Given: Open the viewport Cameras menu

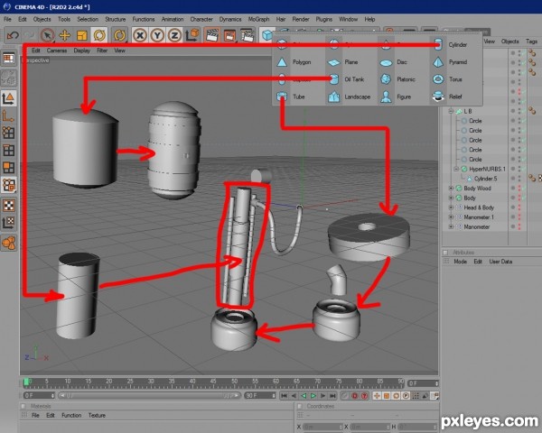Looking at the screenshot, I should (57, 51).
